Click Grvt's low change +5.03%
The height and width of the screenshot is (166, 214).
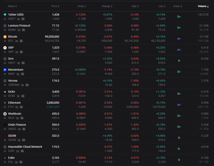160,59
